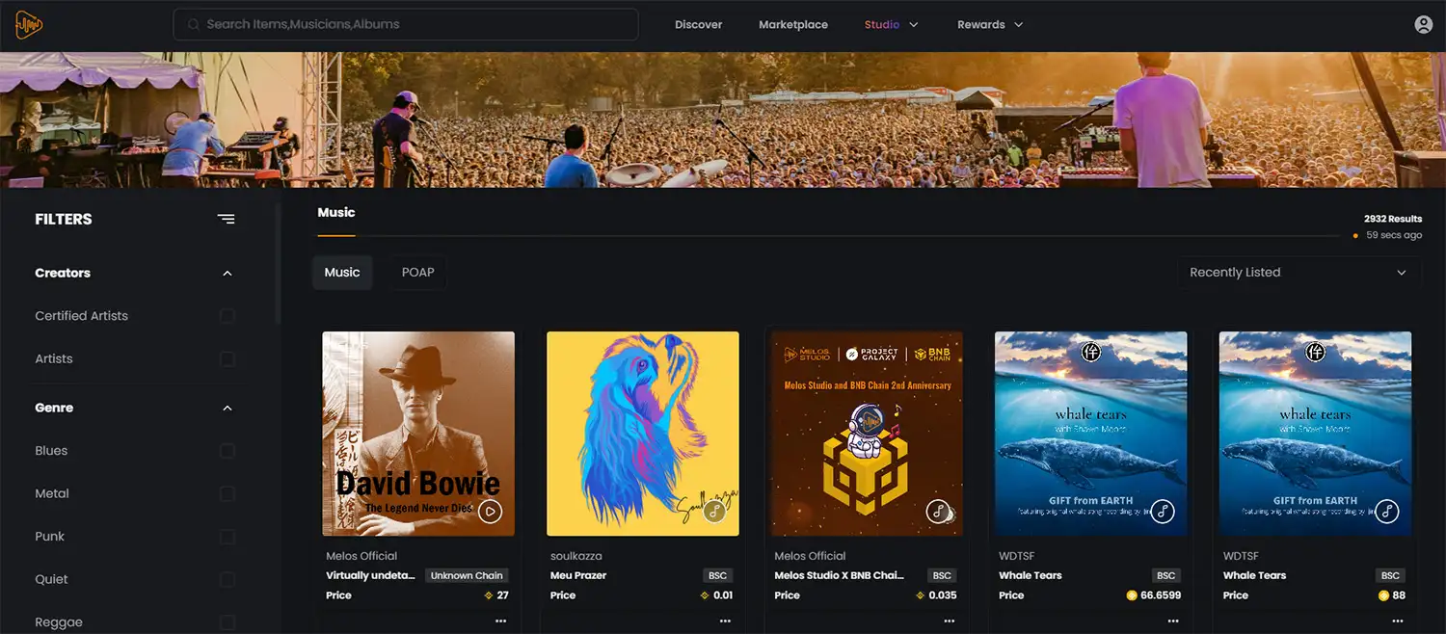Collapse the Creators filter section
Image resolution: width=1446 pixels, height=634 pixels.
click(228, 274)
